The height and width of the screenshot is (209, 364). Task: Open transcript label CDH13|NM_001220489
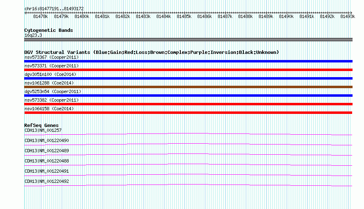point(47,151)
